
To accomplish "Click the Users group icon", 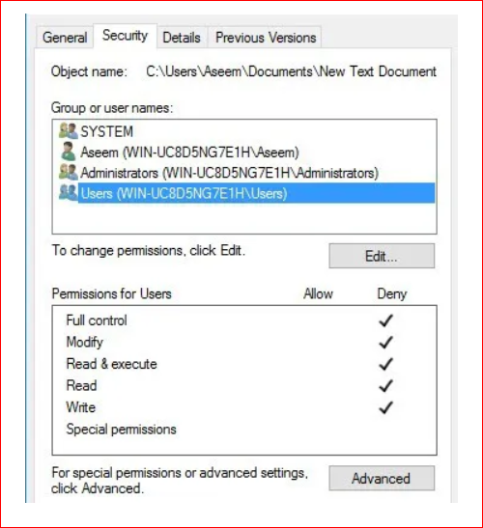I will pos(68,192).
